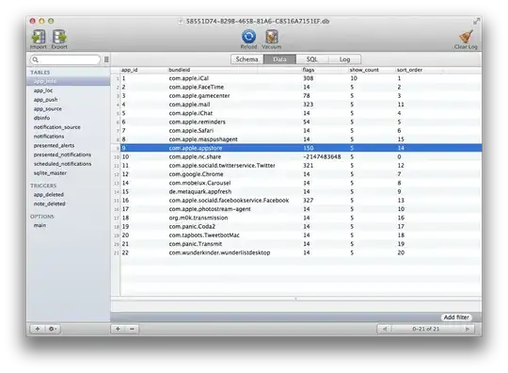This screenshot has height=373, width=508.
Task: Add a row with the plus button
Action: 118,329
